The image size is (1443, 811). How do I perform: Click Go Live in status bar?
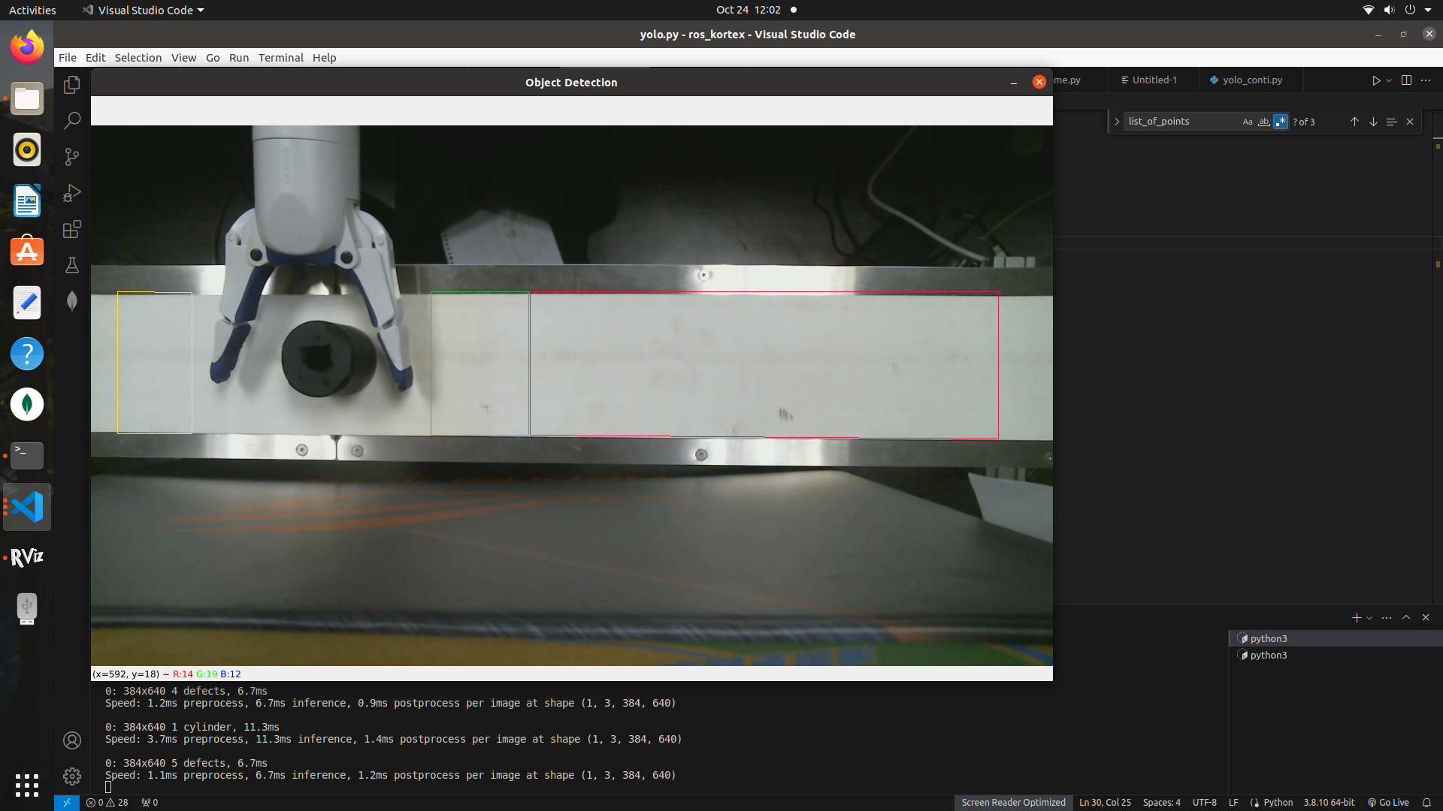click(1388, 803)
